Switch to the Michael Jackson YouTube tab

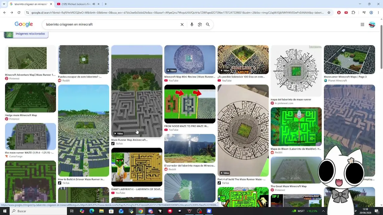pos(78,4)
